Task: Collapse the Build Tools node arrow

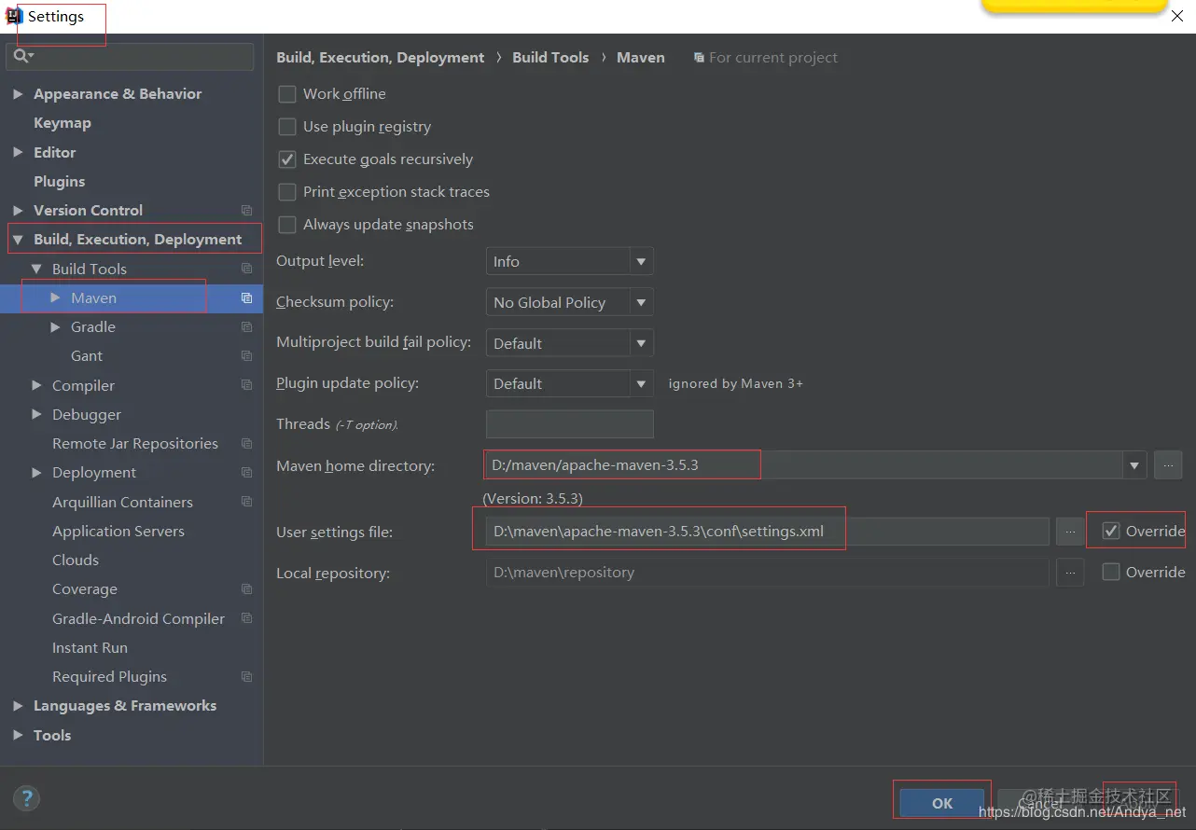Action: coord(36,269)
